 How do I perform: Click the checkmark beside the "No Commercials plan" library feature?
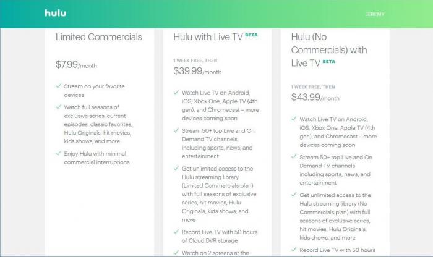click(294, 195)
